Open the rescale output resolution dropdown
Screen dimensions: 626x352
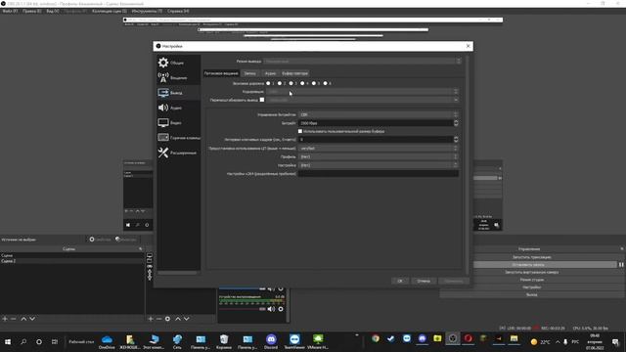363,100
